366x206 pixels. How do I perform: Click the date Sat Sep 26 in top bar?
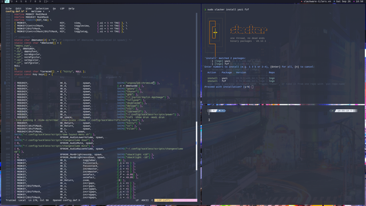click(343, 1)
